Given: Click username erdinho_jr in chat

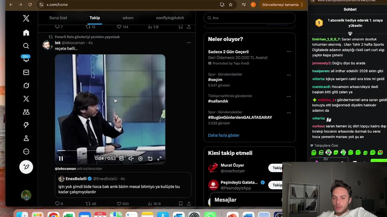Looking at the screenshot, I should tap(327, 100).
